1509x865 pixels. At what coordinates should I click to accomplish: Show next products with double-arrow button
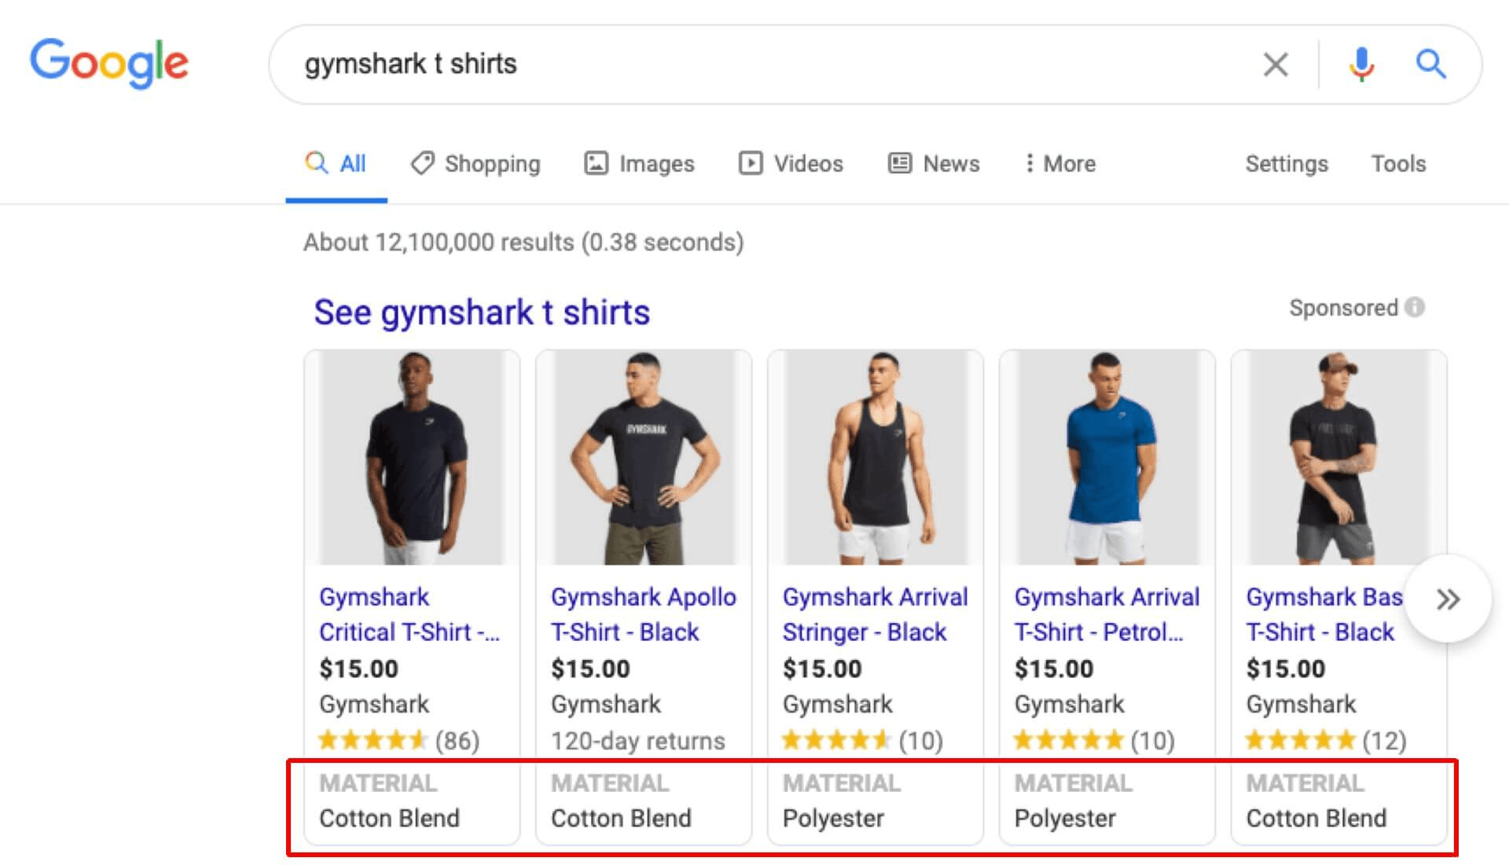(x=1448, y=599)
